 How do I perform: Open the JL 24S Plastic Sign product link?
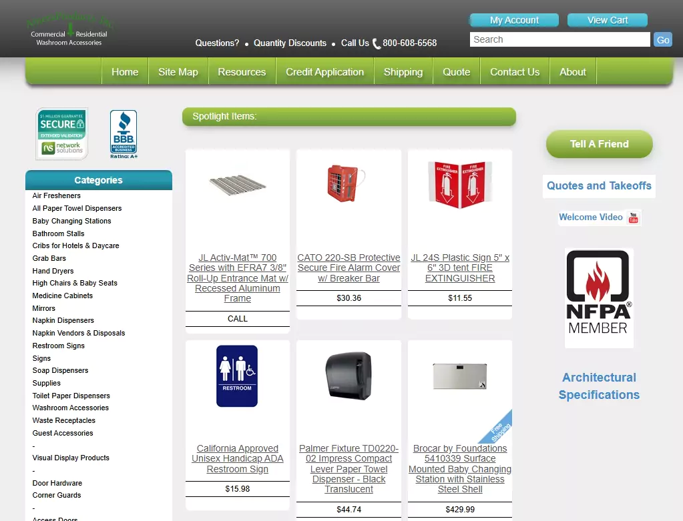[x=460, y=268]
